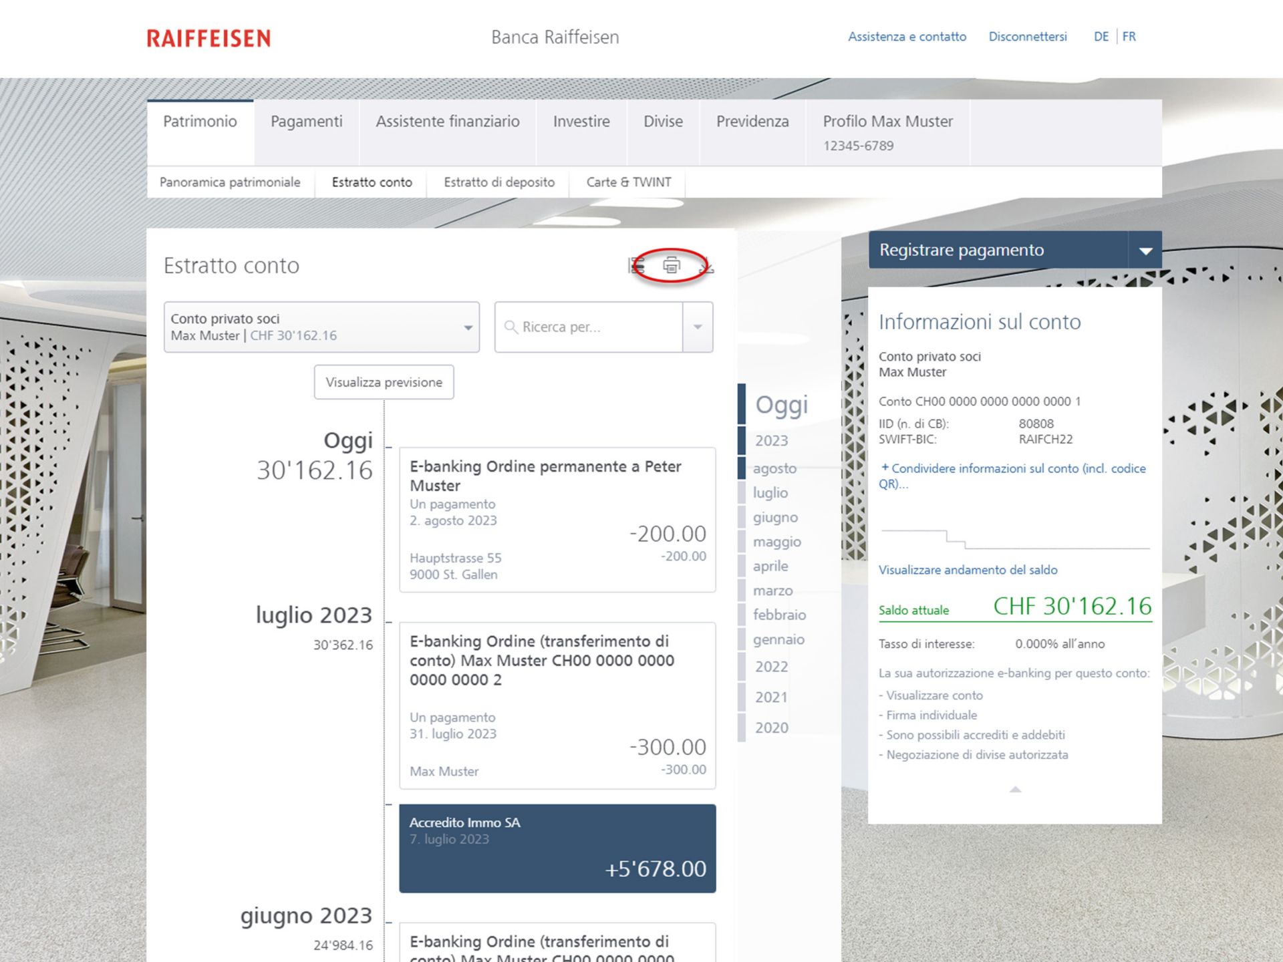Click the download statement icon
1283x962 pixels.
(x=706, y=266)
